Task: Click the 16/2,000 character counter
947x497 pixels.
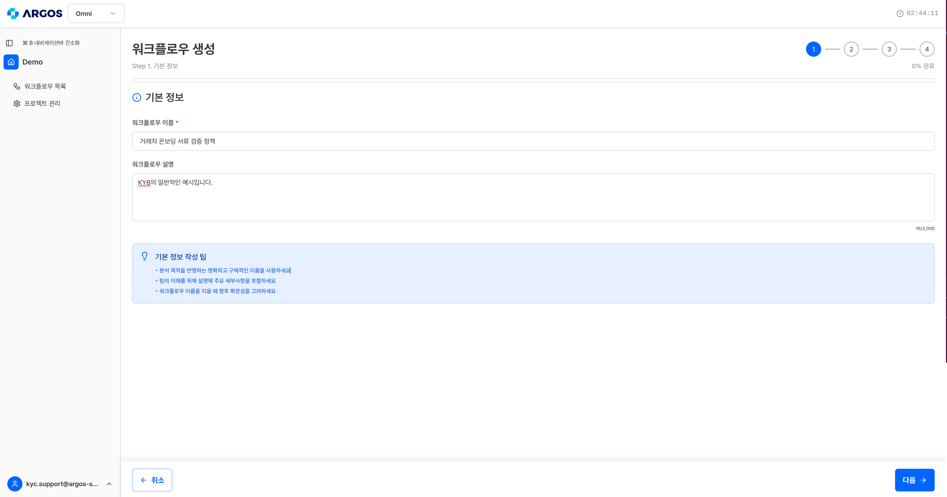Action: (x=925, y=228)
